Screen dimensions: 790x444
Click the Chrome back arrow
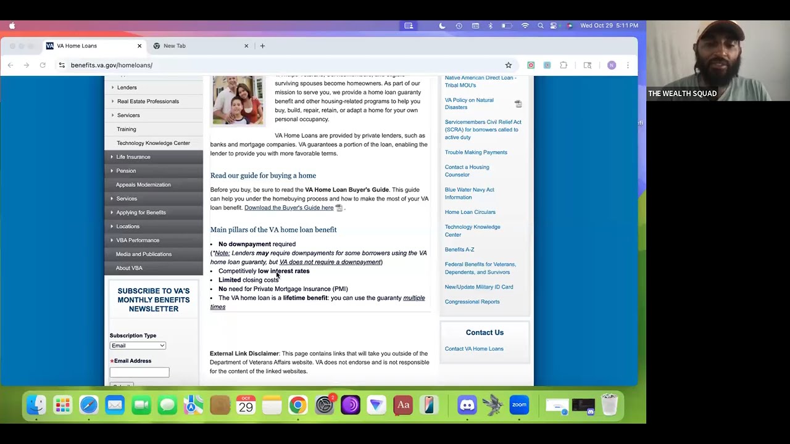tap(10, 65)
